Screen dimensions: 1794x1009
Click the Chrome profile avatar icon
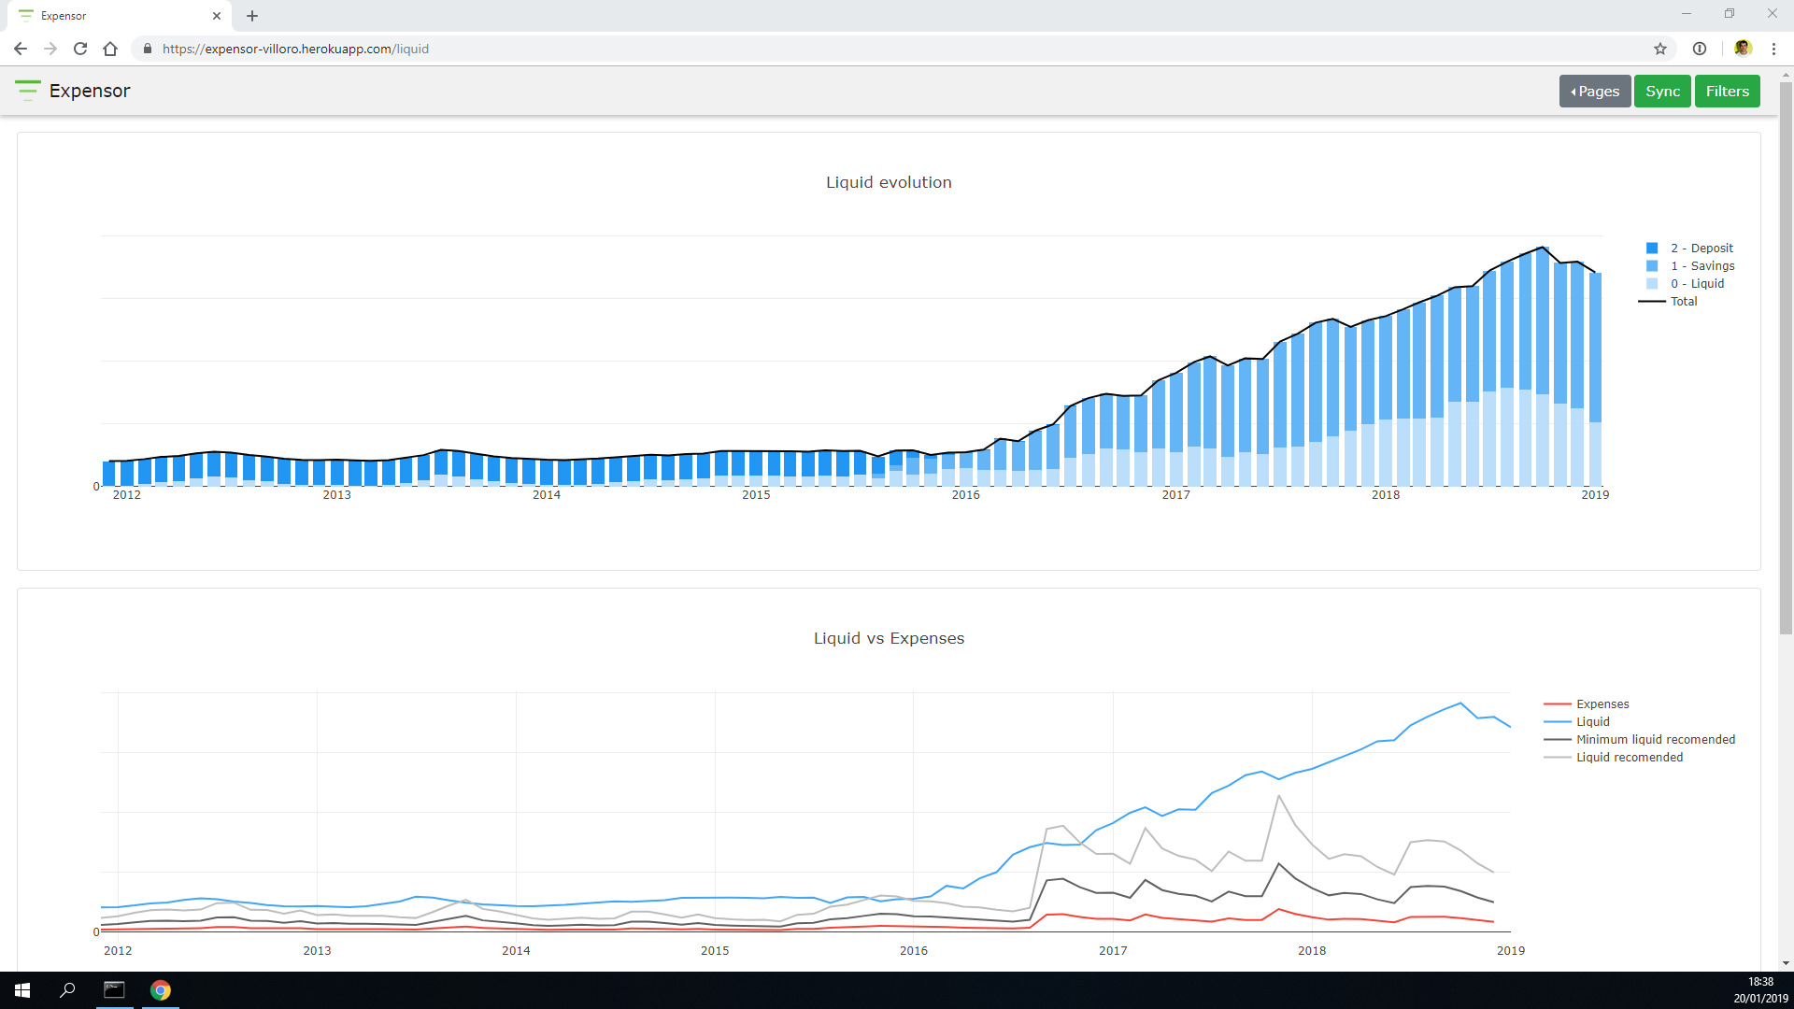click(1742, 49)
